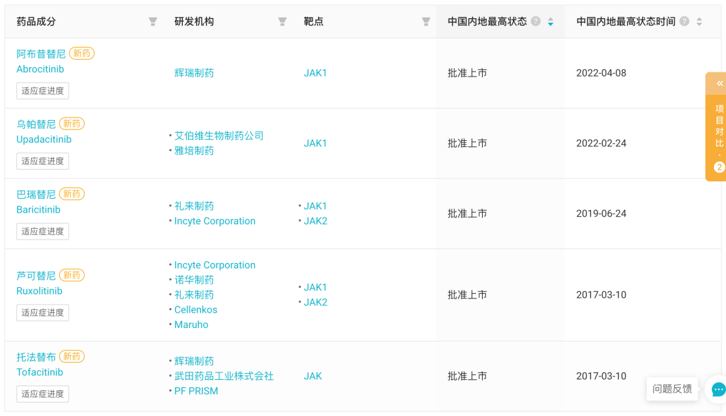This screenshot has width=726, height=416.
Task: Expand 适应症进度 for Abrocitinib
Action: [x=42, y=91]
